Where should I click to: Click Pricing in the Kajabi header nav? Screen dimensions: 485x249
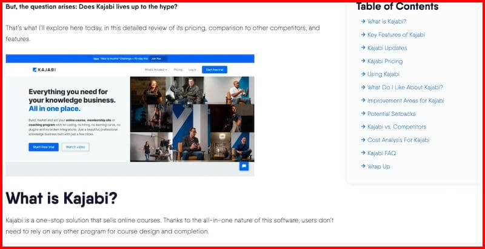[x=178, y=70]
